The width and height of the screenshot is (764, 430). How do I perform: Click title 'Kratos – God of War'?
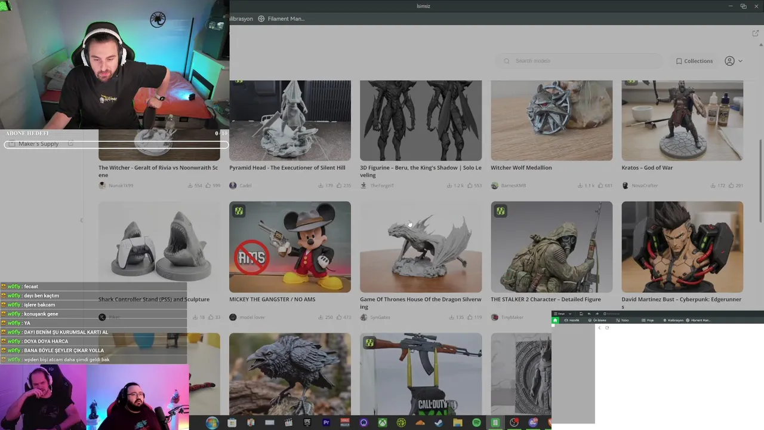(x=647, y=168)
